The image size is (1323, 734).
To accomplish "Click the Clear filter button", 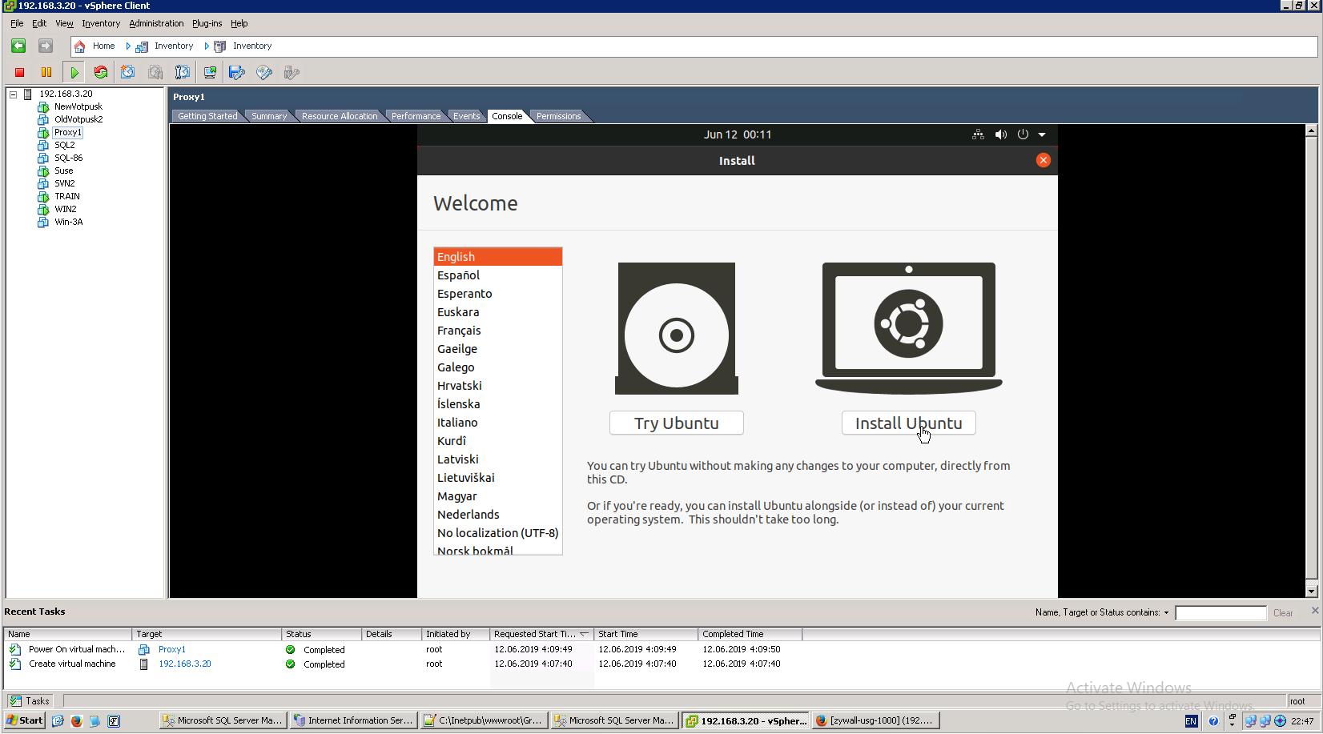I will (1283, 613).
